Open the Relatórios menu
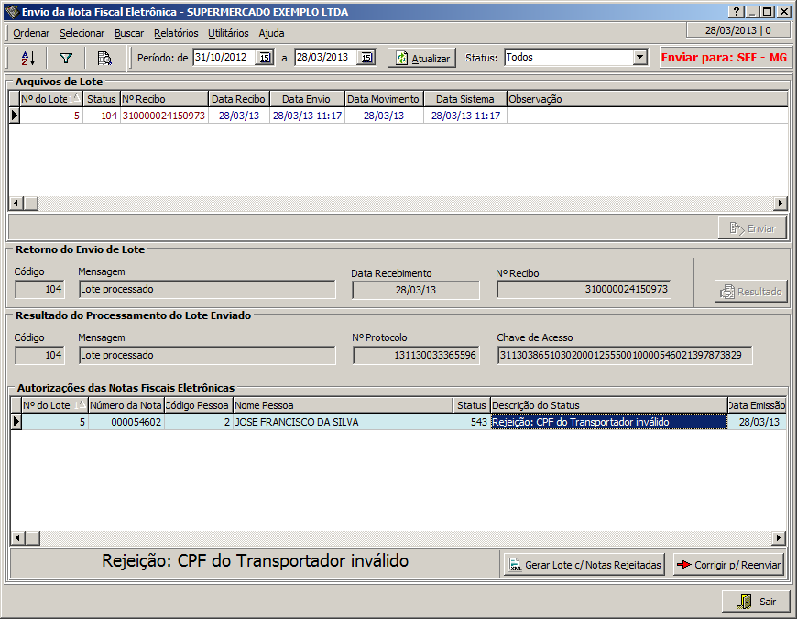 [x=176, y=33]
